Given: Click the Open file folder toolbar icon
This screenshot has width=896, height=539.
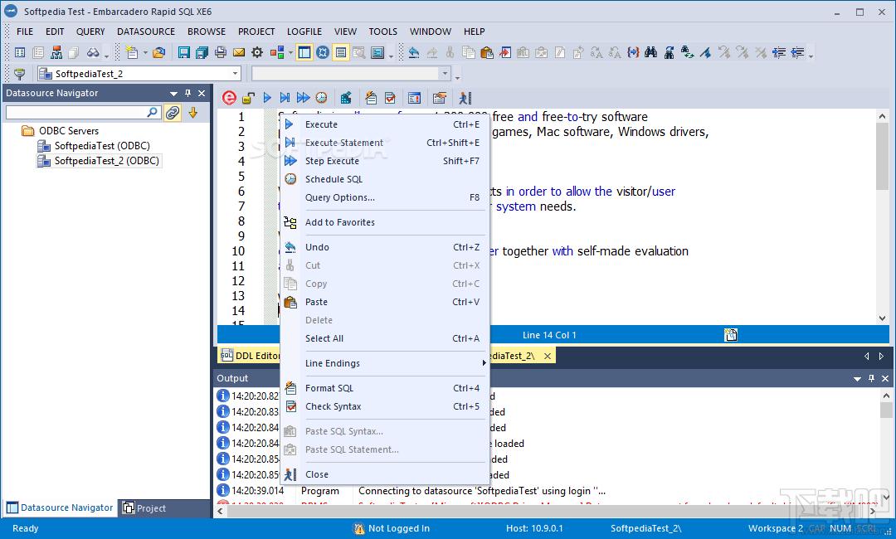Looking at the screenshot, I should tap(158, 52).
